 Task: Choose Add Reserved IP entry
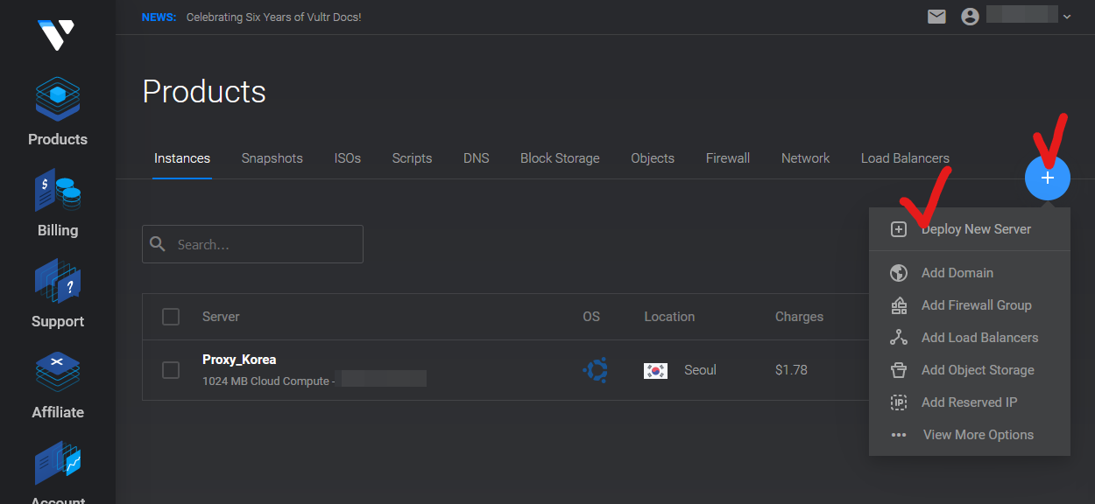pos(970,402)
